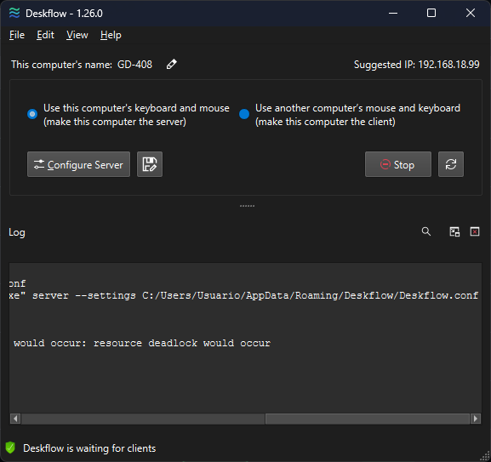Click the window resize grip at bottom corner
This screenshot has height=462, width=491.
point(485,456)
